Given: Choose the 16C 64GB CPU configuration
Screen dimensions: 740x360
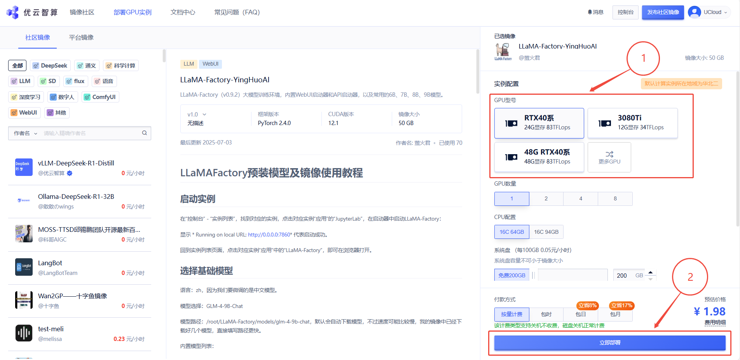Looking at the screenshot, I should pos(512,232).
